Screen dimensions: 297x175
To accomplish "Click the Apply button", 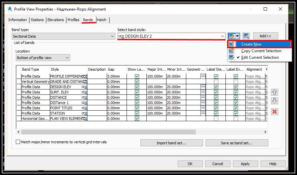I will tap(245, 164).
